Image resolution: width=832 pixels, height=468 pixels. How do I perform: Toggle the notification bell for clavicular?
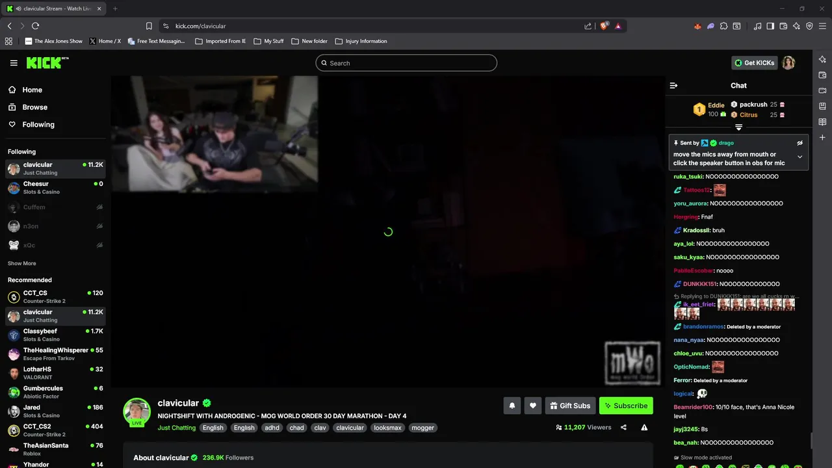(x=512, y=406)
